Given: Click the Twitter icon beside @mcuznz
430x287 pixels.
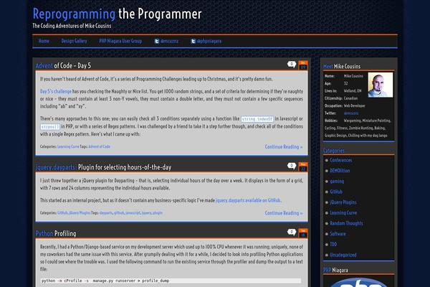Looking at the screenshot, I should point(156,41).
